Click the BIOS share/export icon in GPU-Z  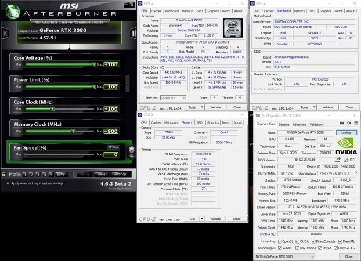tap(338, 159)
